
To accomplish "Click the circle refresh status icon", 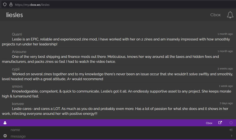I will click(231, 123).
